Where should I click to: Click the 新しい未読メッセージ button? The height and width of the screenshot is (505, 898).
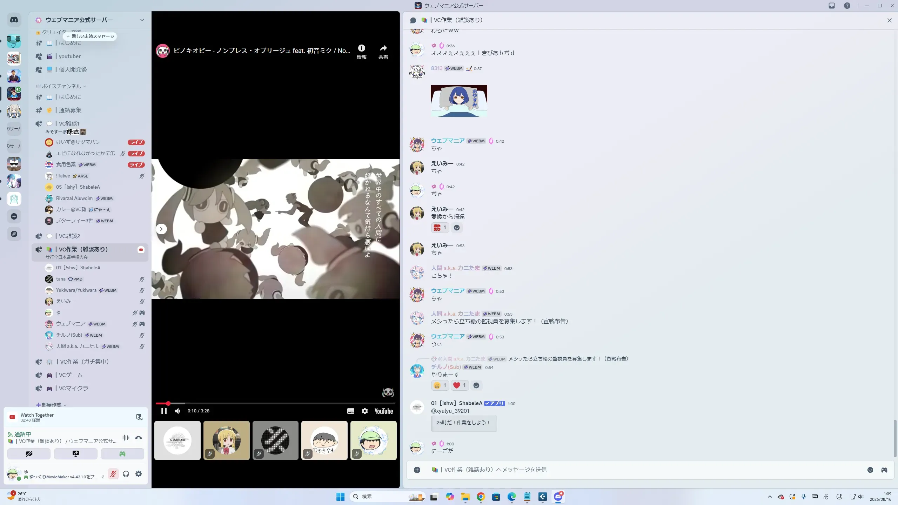point(90,36)
